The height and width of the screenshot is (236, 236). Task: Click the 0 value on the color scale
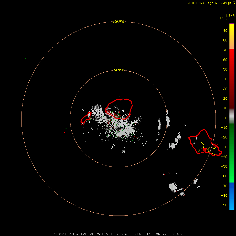226,118
